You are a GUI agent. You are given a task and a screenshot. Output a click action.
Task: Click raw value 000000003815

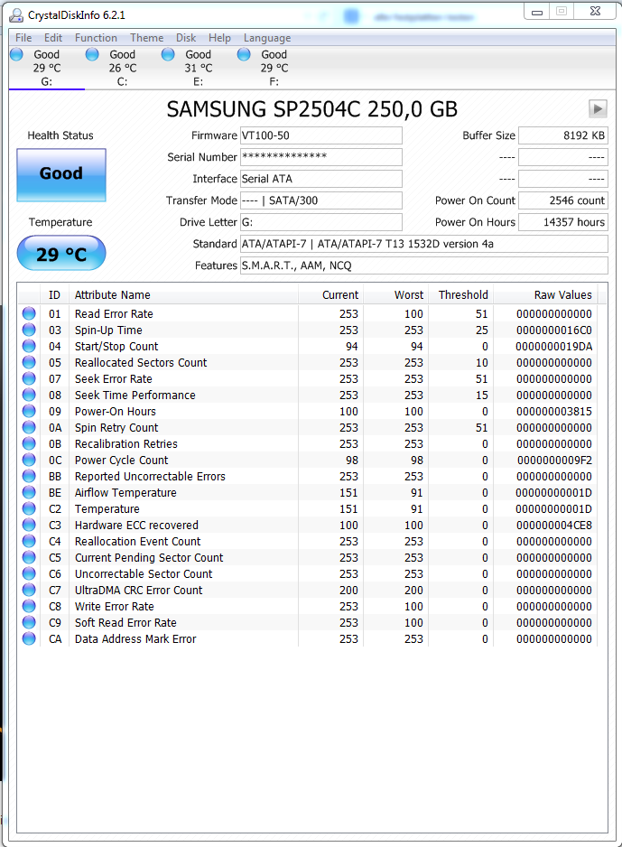click(x=554, y=411)
